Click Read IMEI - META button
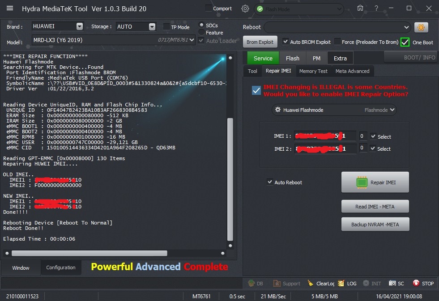The width and height of the screenshot is (439, 301). [375, 207]
